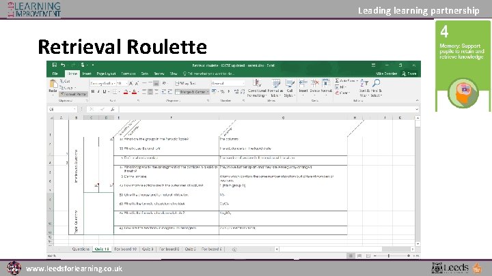Open the font name dropdown
Viewport: 492px width, 276px height.
(113, 84)
